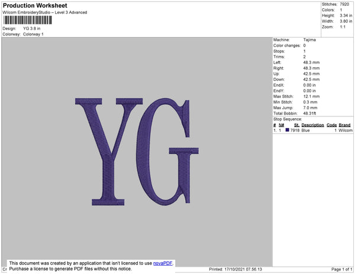Select the design name 'YG 3.8 in'
The height and width of the screenshot is (274, 355).
32,28
